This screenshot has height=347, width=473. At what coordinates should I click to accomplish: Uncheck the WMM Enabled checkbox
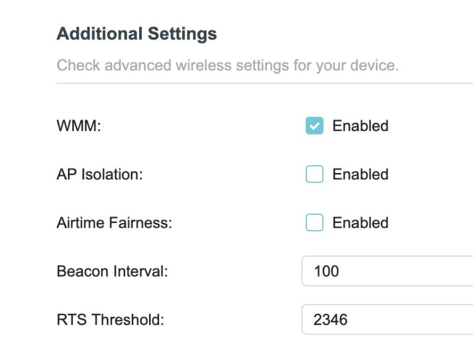click(x=315, y=126)
